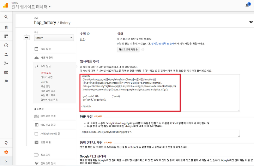Click the .js 추적 정보 icon
Image resolution: width=254 pixels, height=166 pixels.
(x=36, y=66)
